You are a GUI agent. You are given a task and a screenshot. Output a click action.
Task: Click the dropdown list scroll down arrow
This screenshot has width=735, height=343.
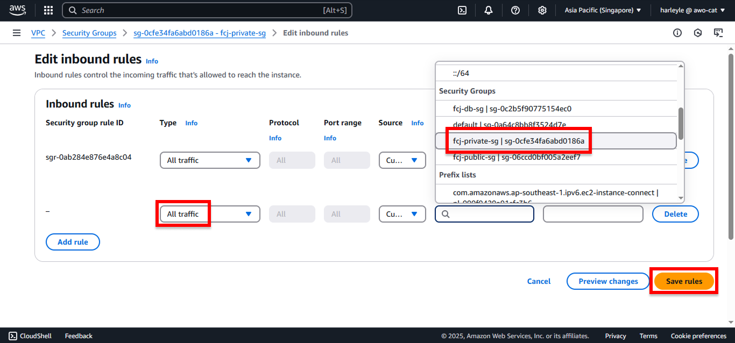point(681,198)
